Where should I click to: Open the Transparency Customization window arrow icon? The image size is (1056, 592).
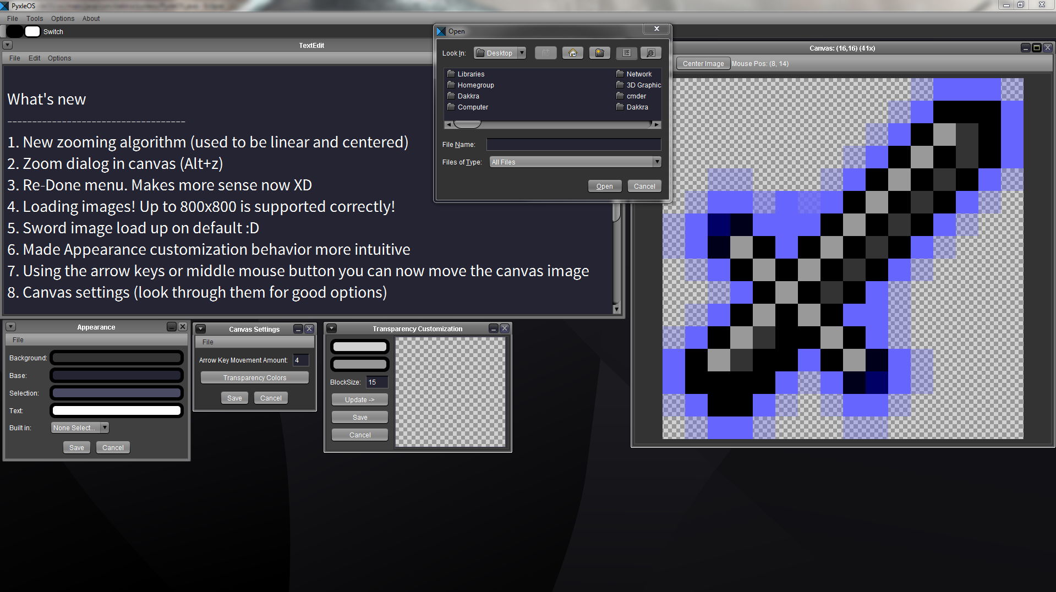click(x=331, y=328)
